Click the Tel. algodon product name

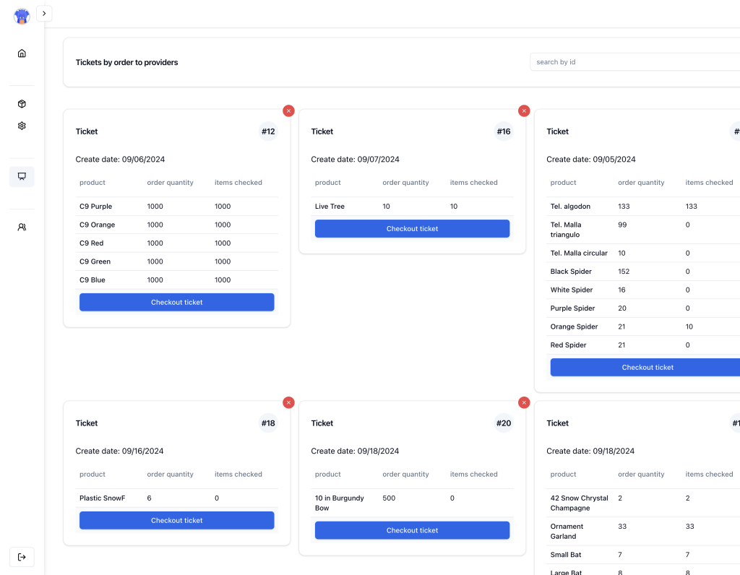[x=570, y=206]
